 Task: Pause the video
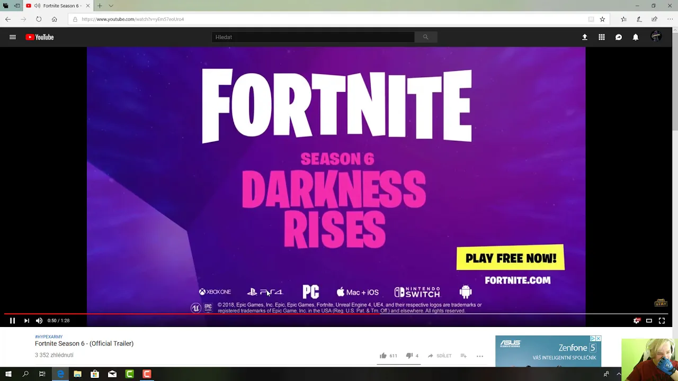click(x=12, y=321)
